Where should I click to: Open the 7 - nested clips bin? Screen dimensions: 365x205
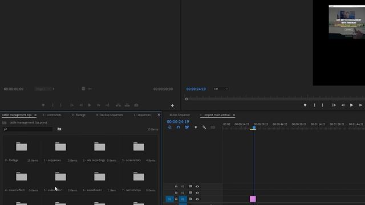point(139,177)
